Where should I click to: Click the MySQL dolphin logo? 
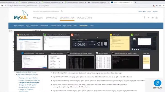[21, 15]
